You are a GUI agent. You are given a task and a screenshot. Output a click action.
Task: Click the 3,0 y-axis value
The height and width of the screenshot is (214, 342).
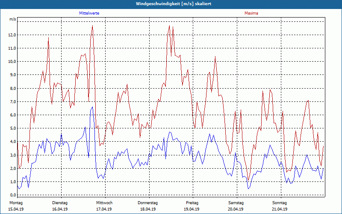coord(12,155)
